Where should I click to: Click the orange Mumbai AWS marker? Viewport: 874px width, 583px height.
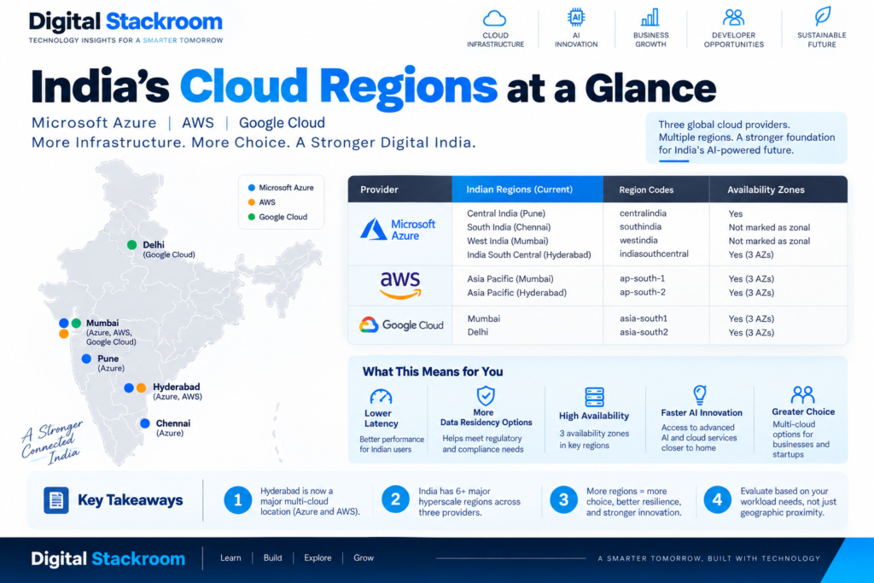pyautogui.click(x=64, y=334)
